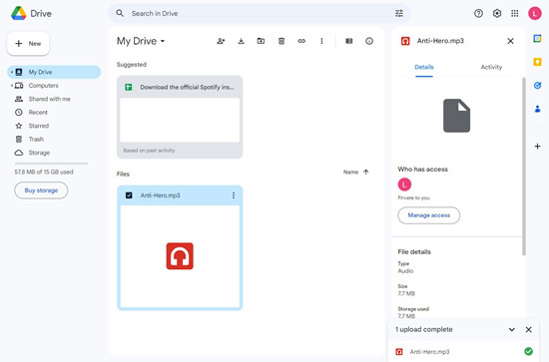Click the details panel vertical scrollbar
549x362 pixels.
(524, 167)
